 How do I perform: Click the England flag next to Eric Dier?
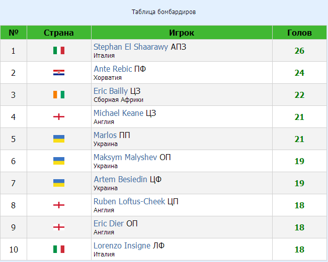click(x=59, y=227)
